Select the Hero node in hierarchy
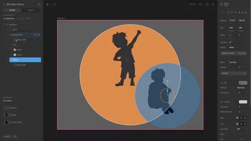The height and width of the screenshot is (141, 251). 15,30
